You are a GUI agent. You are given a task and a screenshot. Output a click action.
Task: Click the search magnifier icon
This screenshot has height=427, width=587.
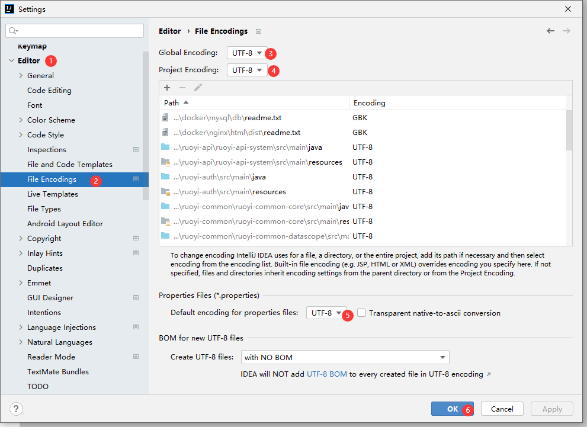pos(13,31)
